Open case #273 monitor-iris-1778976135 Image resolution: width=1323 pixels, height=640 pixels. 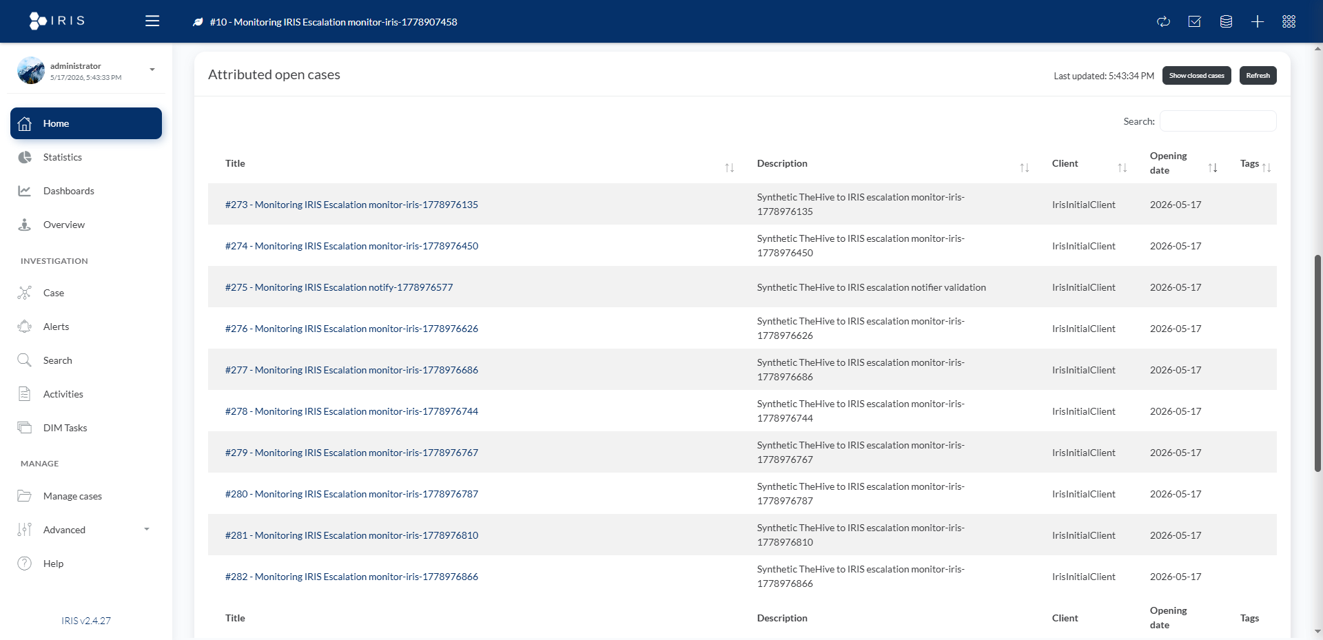(x=351, y=205)
